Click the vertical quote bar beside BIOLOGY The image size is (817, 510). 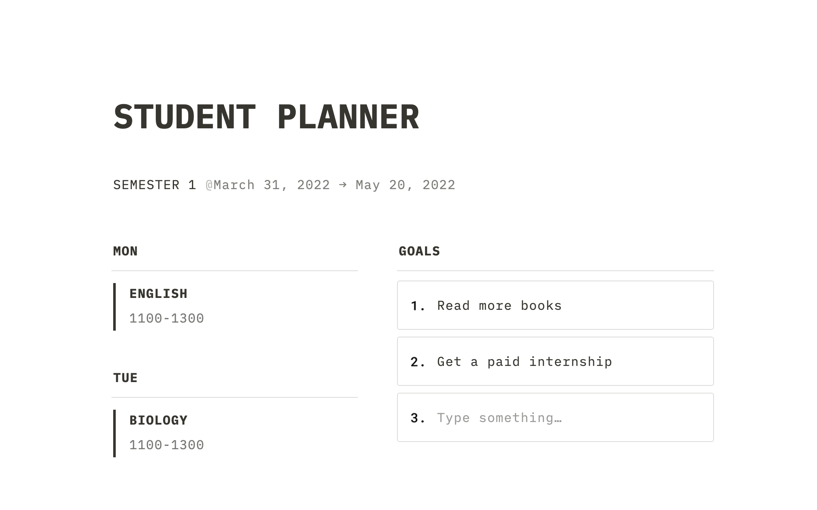tap(114, 433)
